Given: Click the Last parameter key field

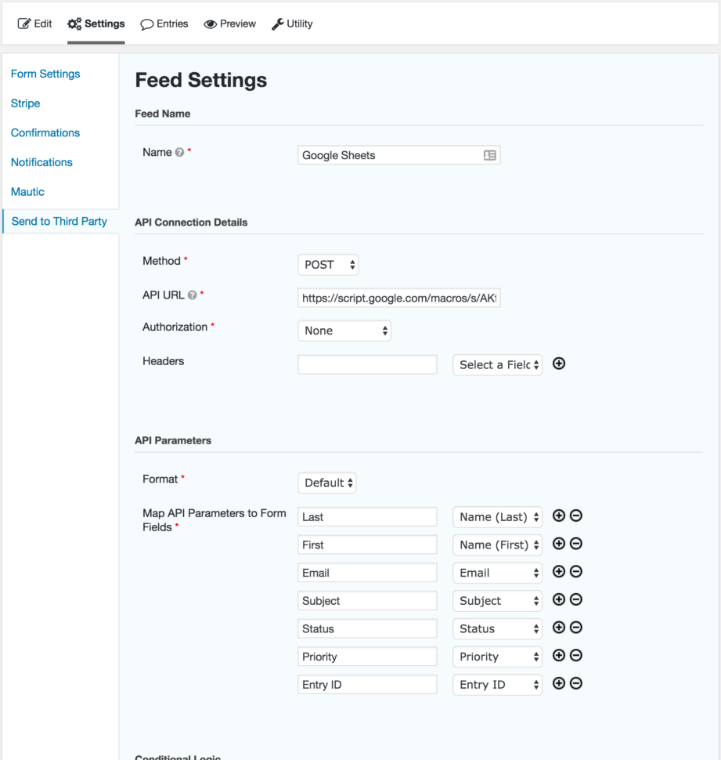Looking at the screenshot, I should pos(367,516).
